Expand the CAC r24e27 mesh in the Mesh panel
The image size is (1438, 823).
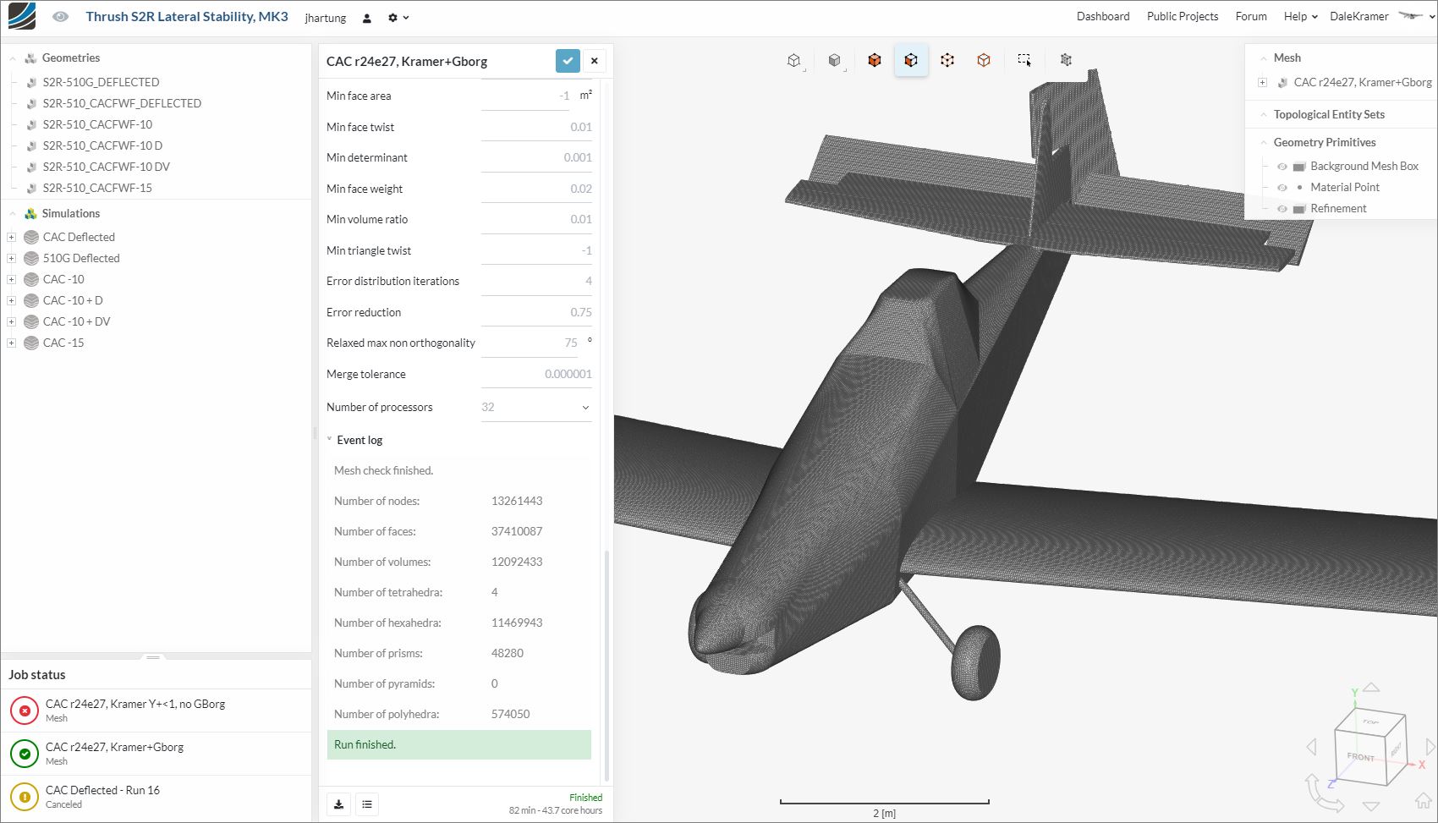1262,83
